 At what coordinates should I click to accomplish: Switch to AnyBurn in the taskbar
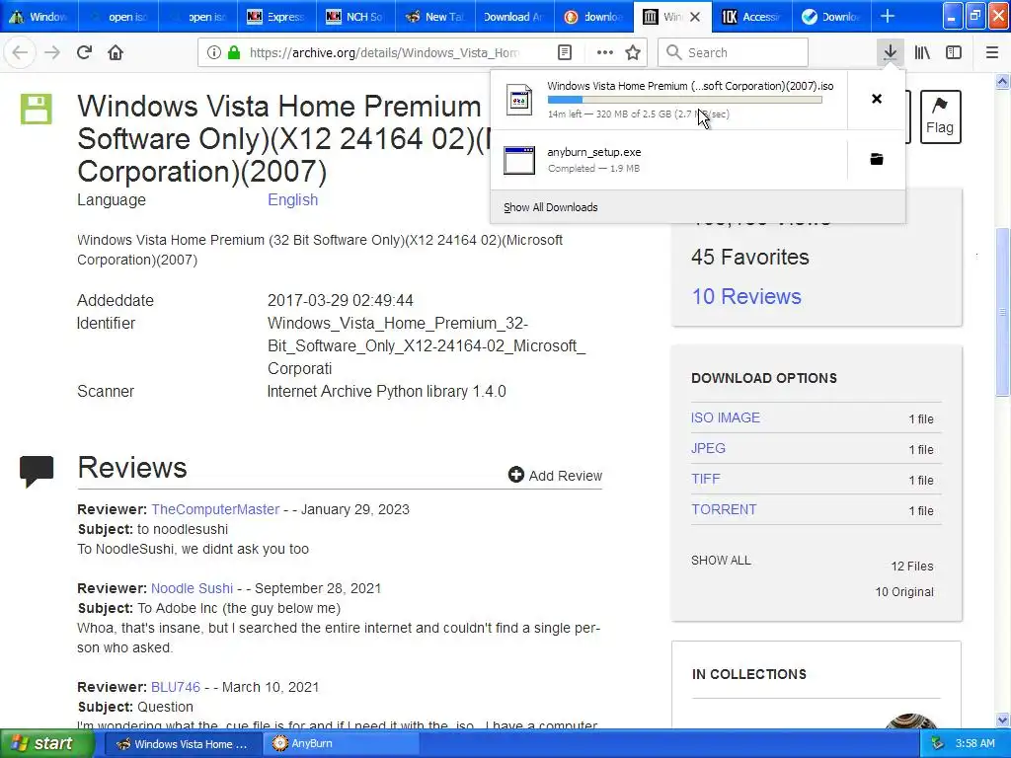pos(340,743)
